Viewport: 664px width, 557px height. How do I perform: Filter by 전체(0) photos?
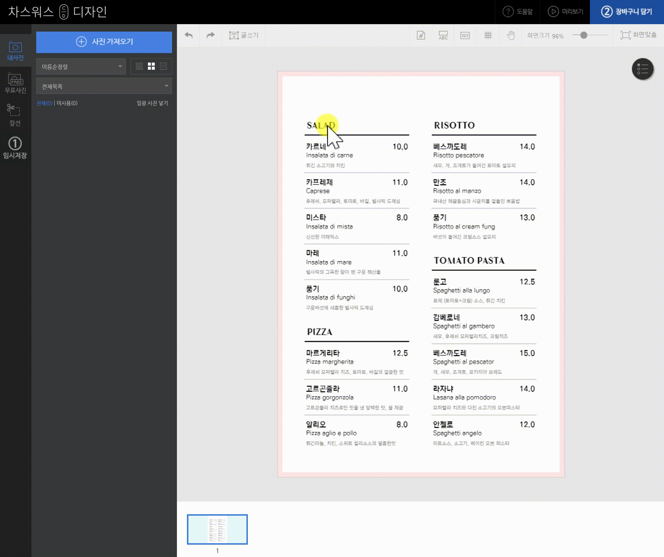pos(44,103)
